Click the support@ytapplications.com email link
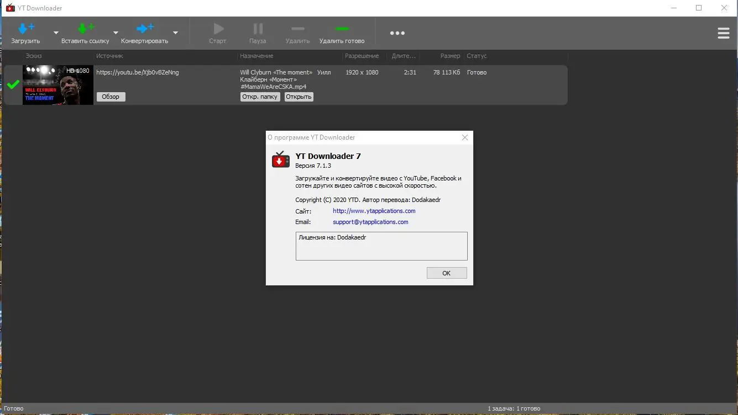Image resolution: width=738 pixels, height=415 pixels. coord(370,222)
